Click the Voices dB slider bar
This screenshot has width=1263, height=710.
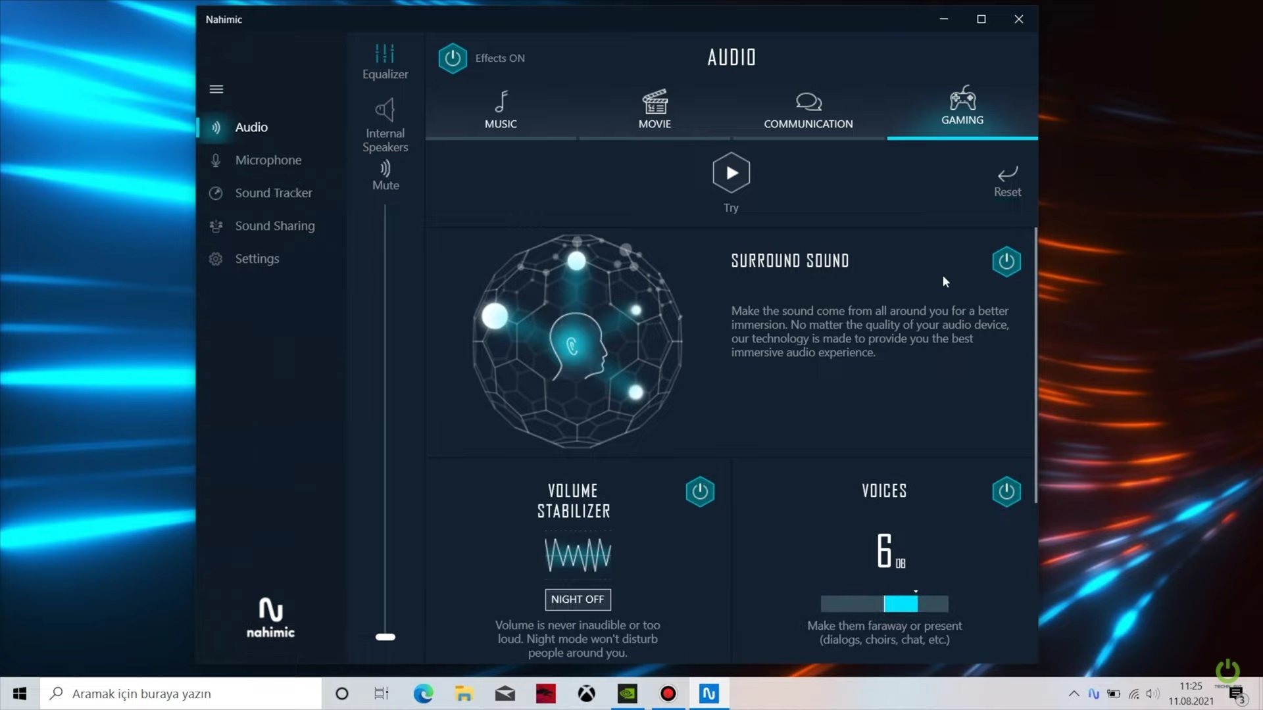tap(884, 603)
